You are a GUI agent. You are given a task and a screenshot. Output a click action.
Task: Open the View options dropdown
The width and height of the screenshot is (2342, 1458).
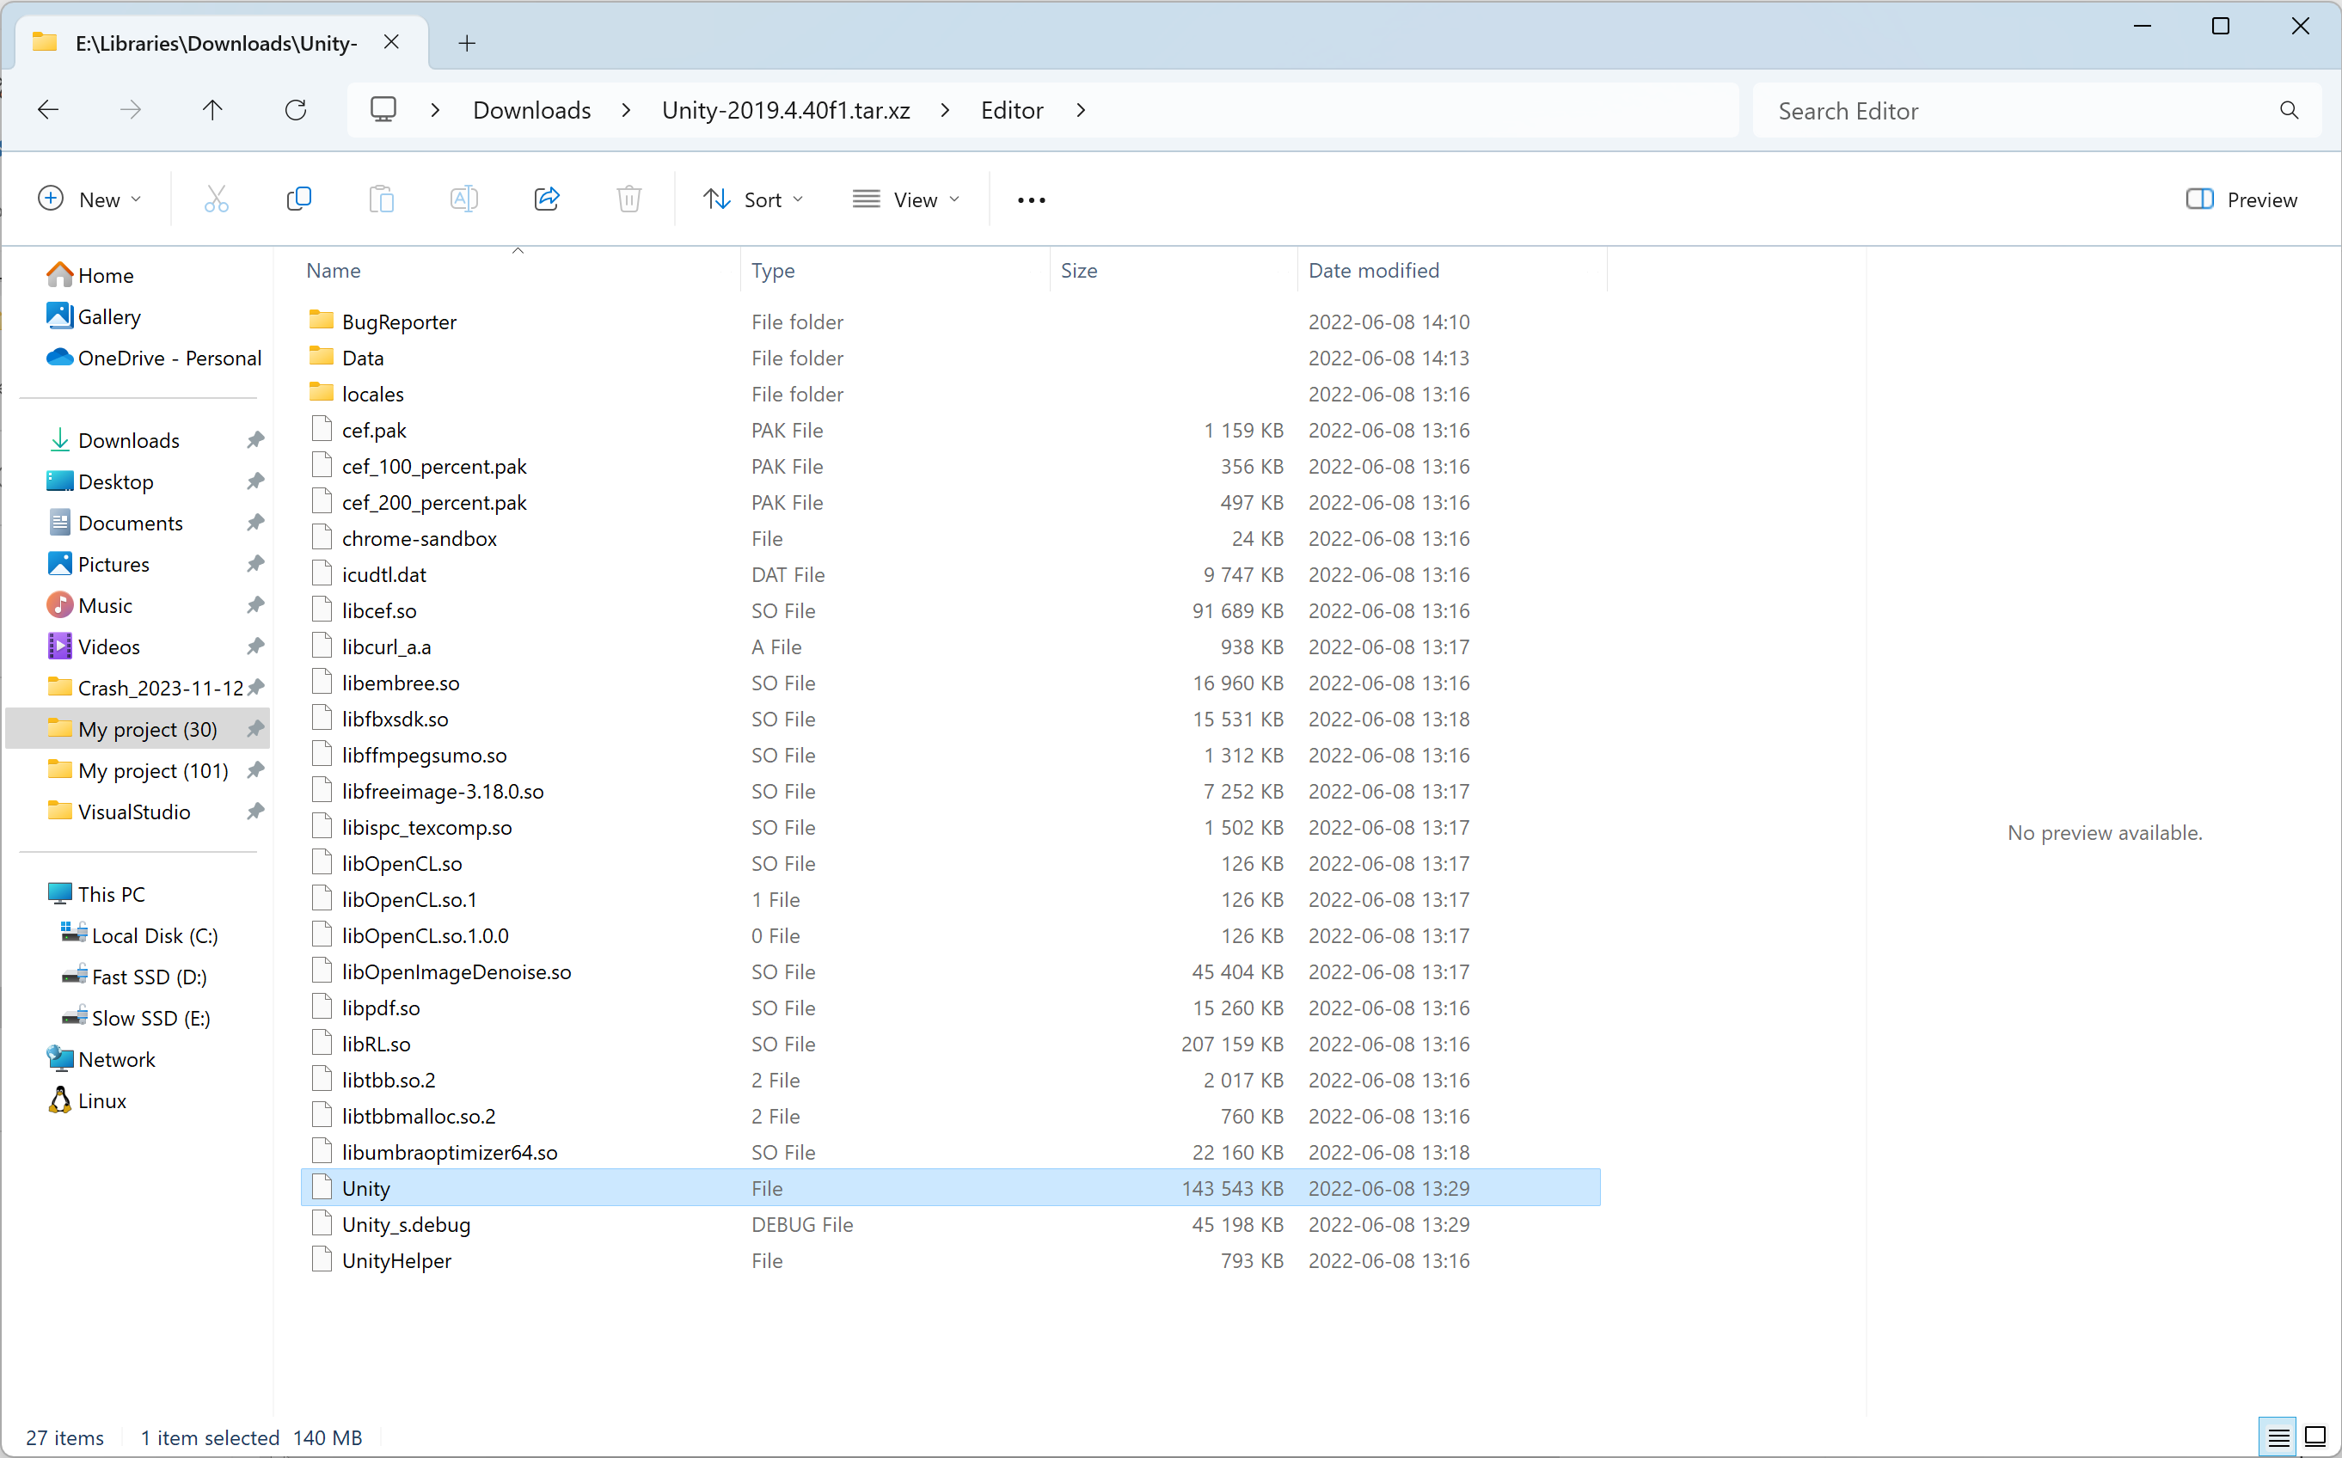click(906, 199)
